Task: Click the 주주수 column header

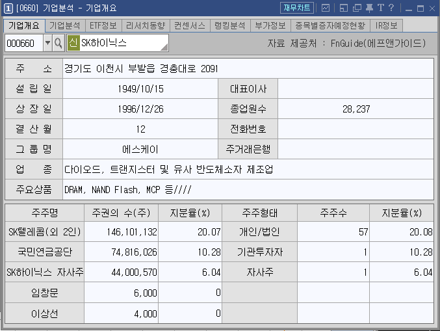Action: (333, 213)
